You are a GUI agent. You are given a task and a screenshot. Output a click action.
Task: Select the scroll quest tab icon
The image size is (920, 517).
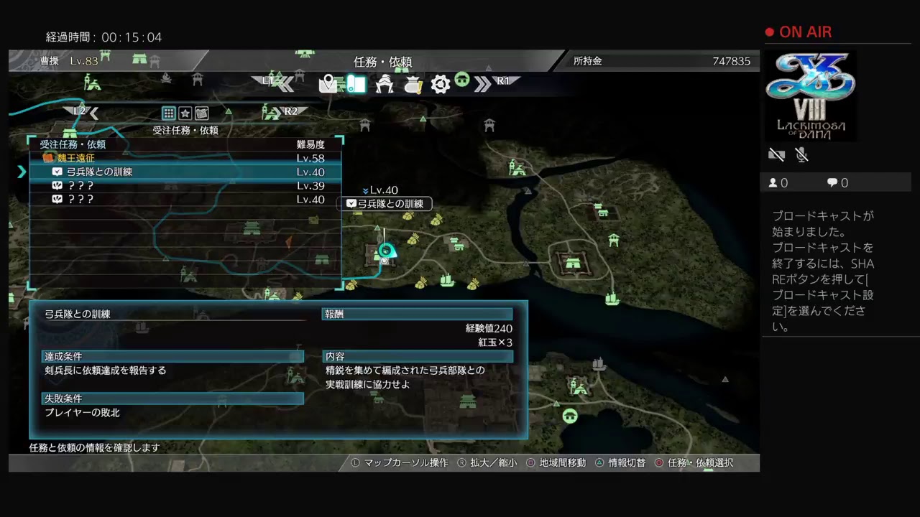pyautogui.click(x=356, y=84)
